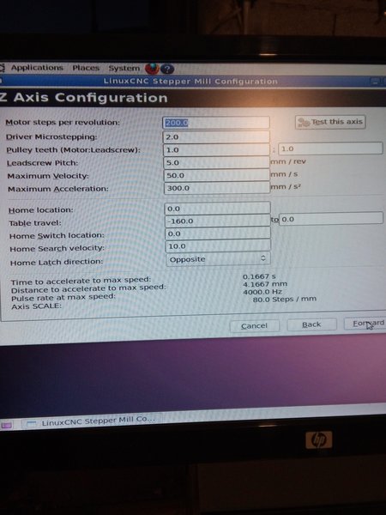The width and height of the screenshot is (386, 515).
Task: Click the show-desktop icon in bottom panel
Action: point(6,426)
